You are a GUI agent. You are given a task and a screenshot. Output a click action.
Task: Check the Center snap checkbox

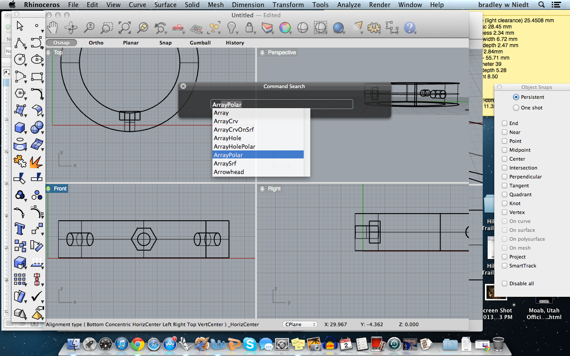pyautogui.click(x=505, y=159)
